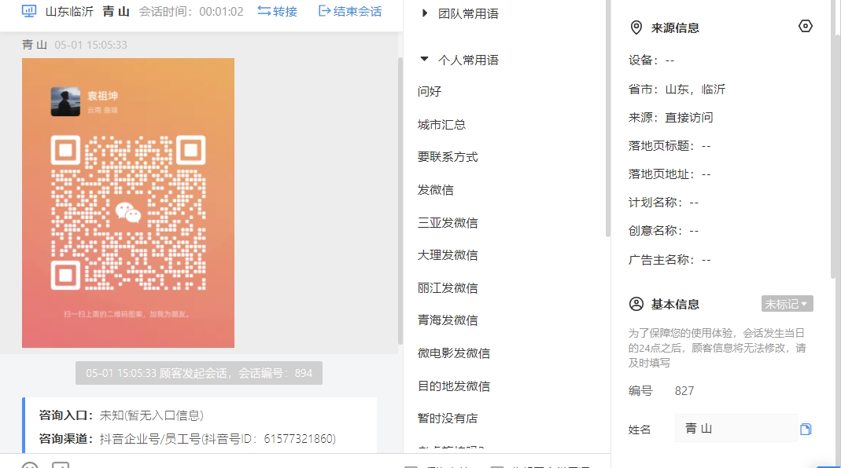Click the location pin icon beside 来源信息
Viewport: 841px width, 468px height.
pyautogui.click(x=636, y=27)
